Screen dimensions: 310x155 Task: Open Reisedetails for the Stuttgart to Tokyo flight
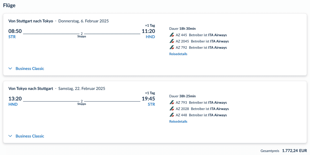click(x=178, y=54)
